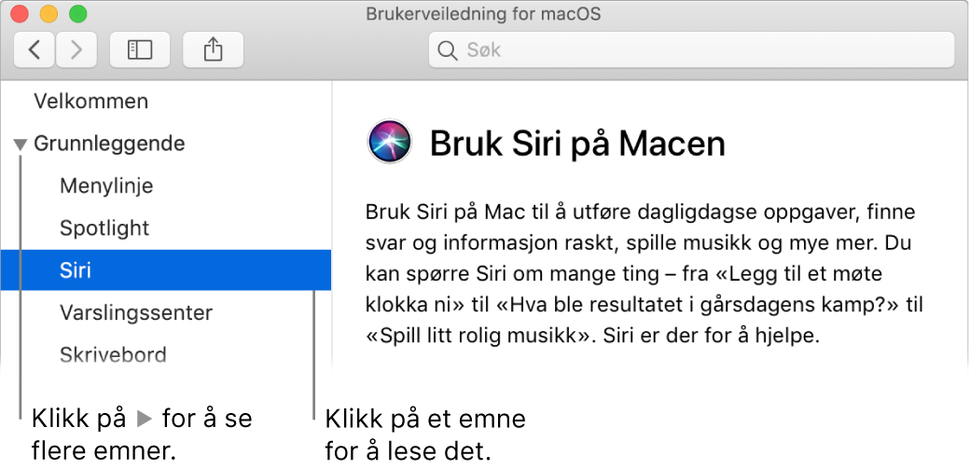Close the window with the red button
Screen dimensions: 970x469
click(x=20, y=14)
